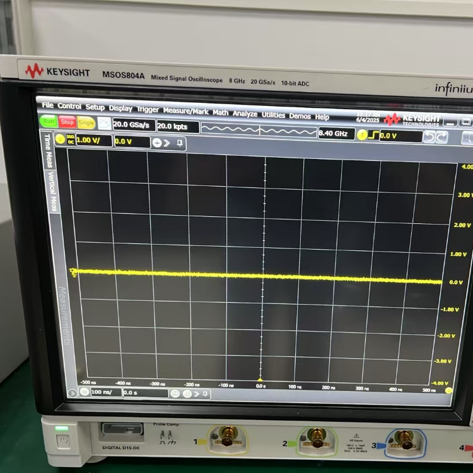Open the Analyze menu
The image size is (473, 473).
click(245, 114)
